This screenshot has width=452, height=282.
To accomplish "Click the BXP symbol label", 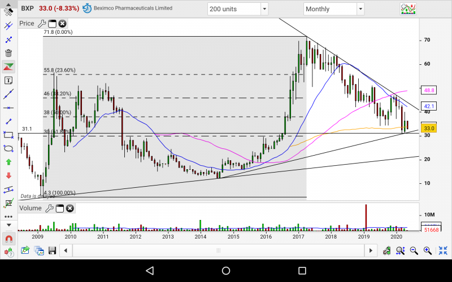I will click(27, 9).
